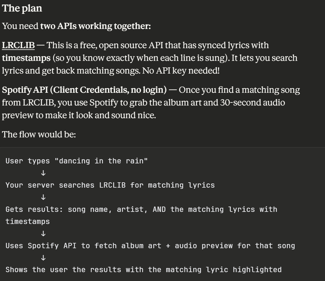The height and width of the screenshot is (281, 325).
Task: Click the bold word "timestamps" in the paragraph
Action: click(x=26, y=58)
